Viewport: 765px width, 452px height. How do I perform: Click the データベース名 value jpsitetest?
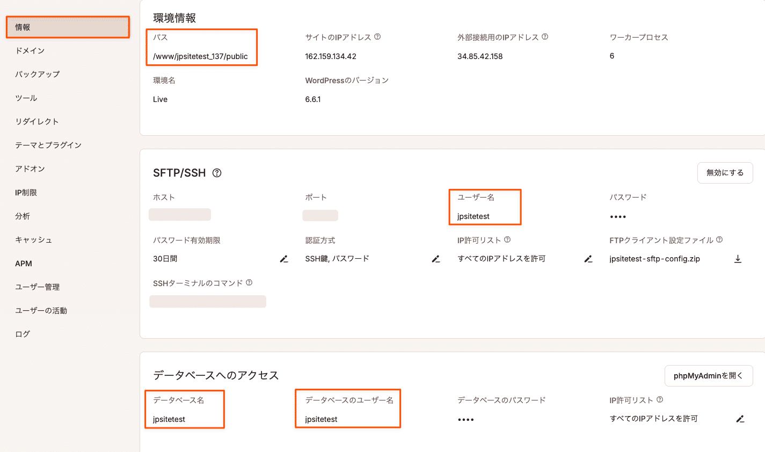tap(169, 419)
